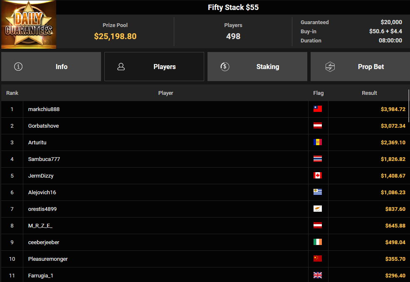Sort by the Flag column header
The width and height of the screenshot is (410, 282).
[x=319, y=93]
